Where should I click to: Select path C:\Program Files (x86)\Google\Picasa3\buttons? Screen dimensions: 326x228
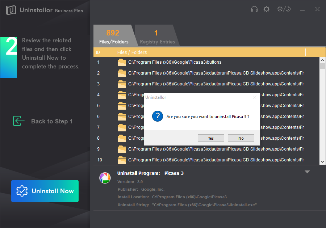click(x=175, y=62)
